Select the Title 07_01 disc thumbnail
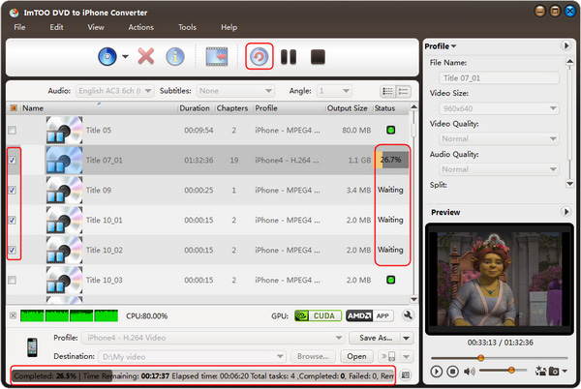The image size is (581, 389). (64, 160)
